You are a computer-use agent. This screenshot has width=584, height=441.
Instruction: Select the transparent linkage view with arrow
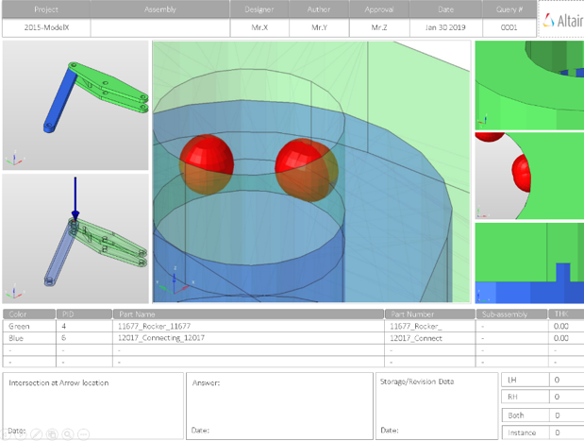(x=75, y=238)
